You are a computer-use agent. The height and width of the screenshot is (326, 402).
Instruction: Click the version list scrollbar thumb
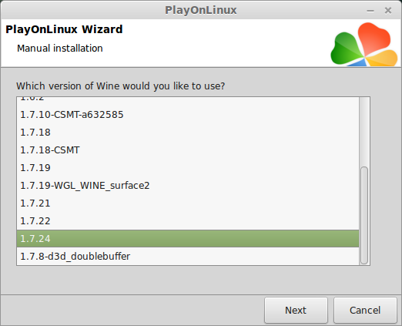click(364, 215)
